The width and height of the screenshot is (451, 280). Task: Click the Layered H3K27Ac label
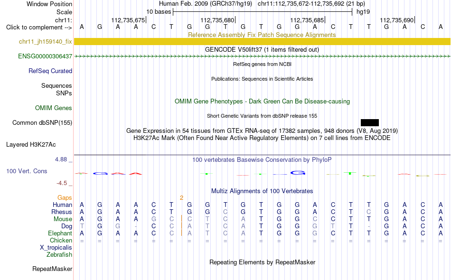(x=31, y=145)
